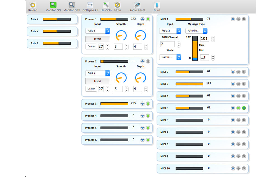Click the Radio Reset icon
This screenshot has width=280, height=177.
pyautogui.click(x=137, y=5)
